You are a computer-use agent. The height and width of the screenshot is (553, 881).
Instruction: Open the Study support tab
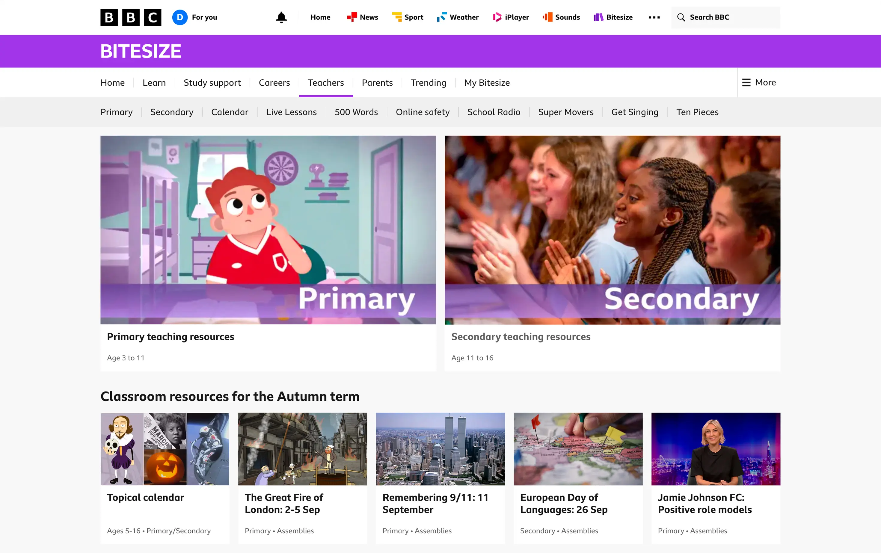point(212,83)
